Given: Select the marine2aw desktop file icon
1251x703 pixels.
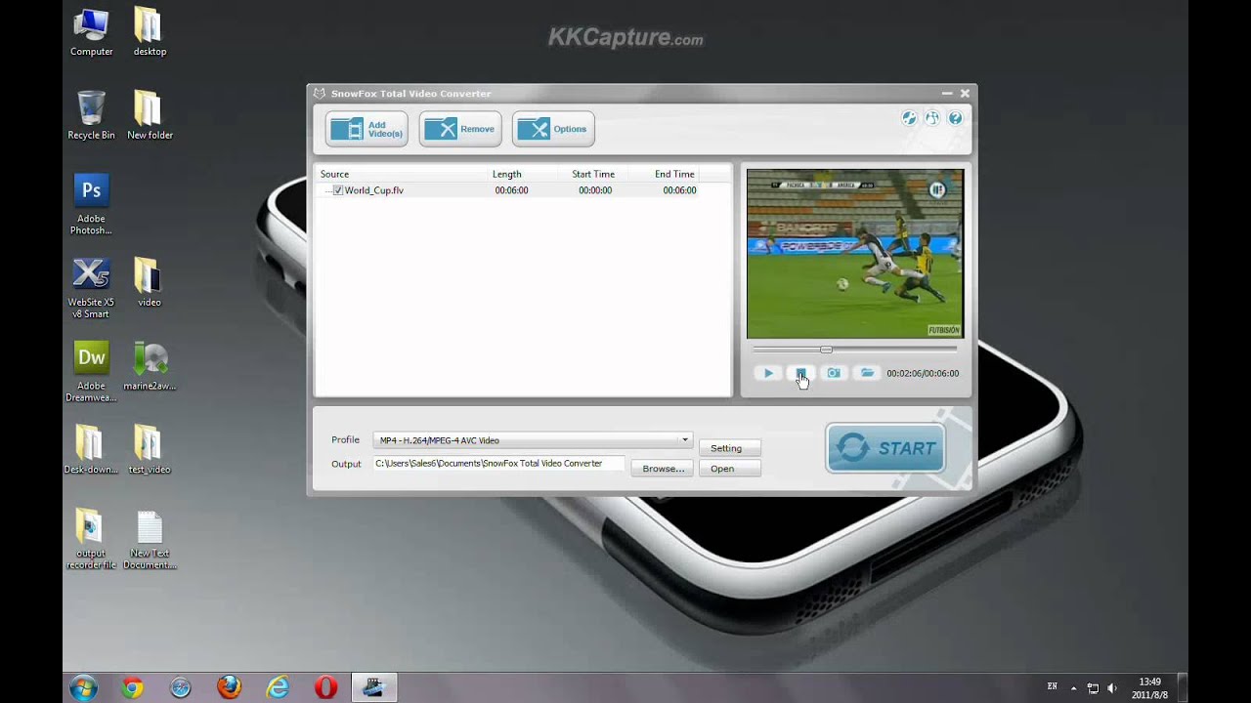Looking at the screenshot, I should [150, 366].
